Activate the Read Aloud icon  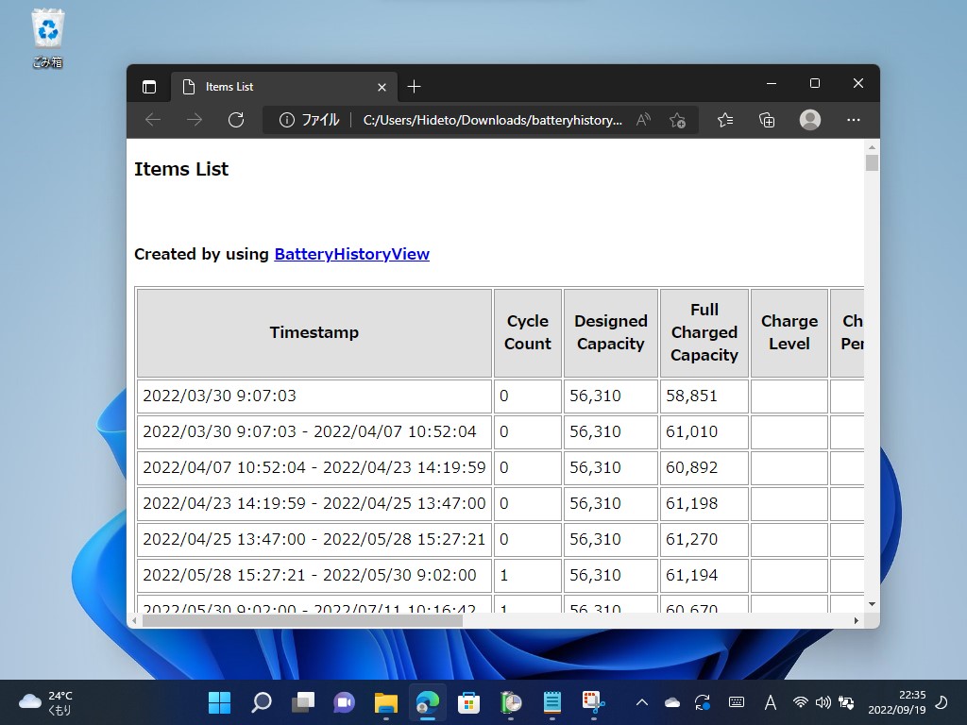[x=643, y=120]
